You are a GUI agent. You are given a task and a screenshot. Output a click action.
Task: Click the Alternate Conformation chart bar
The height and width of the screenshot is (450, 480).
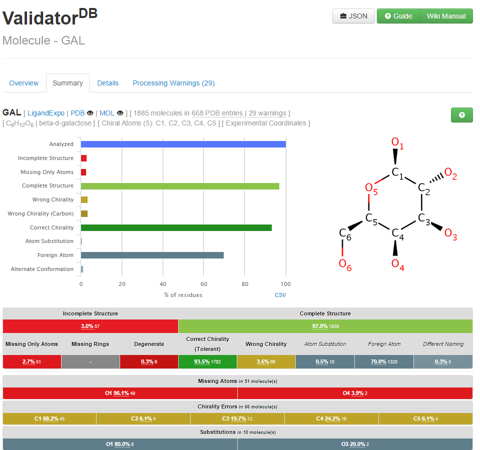82,269
